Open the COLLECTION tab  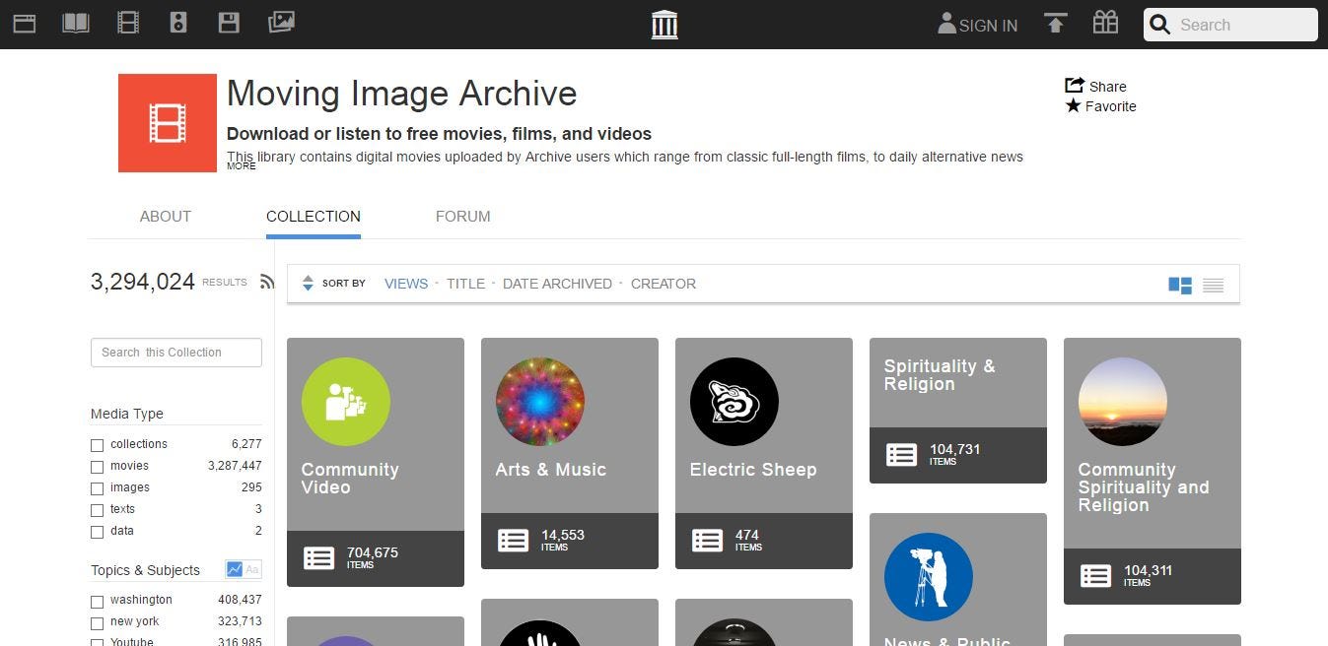314,216
